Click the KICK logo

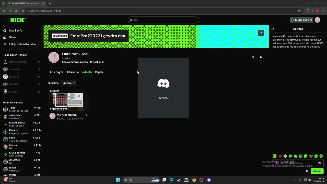(18, 20)
